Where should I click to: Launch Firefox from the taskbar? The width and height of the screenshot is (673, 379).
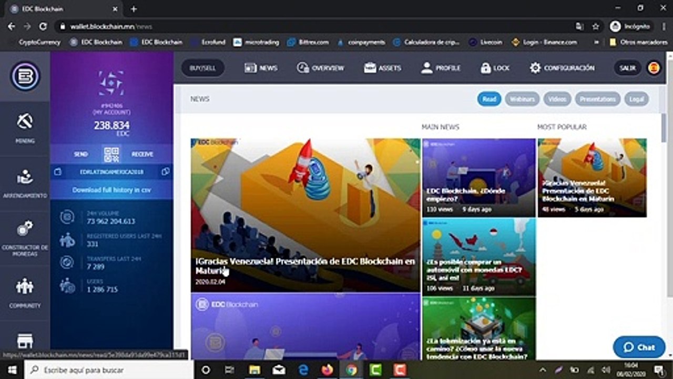tap(327, 370)
